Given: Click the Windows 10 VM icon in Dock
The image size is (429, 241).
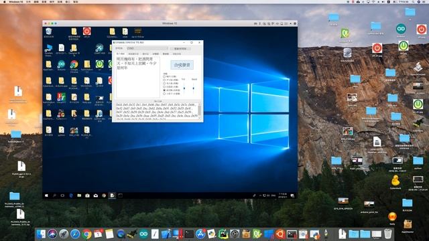Looking at the screenshot, I should [x=269, y=234].
